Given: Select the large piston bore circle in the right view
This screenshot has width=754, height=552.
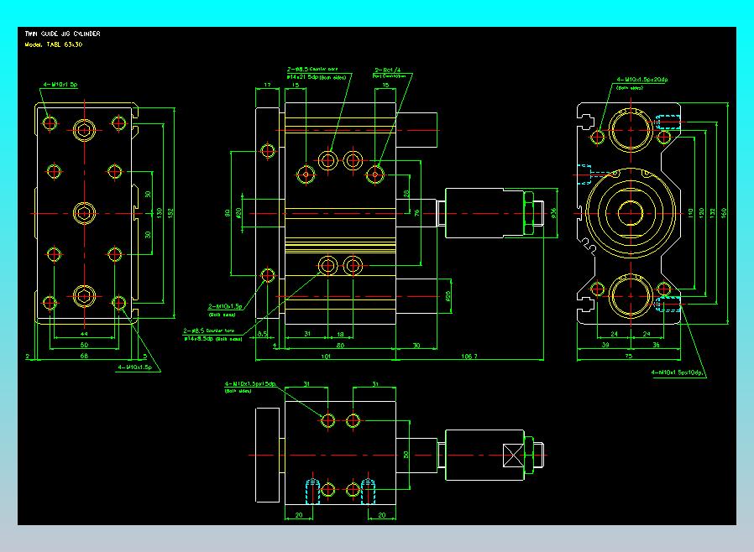Looking at the screenshot, I should 631,212.
